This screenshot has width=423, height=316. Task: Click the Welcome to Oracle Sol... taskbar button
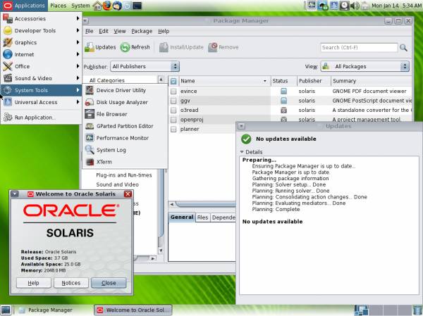[133, 310]
